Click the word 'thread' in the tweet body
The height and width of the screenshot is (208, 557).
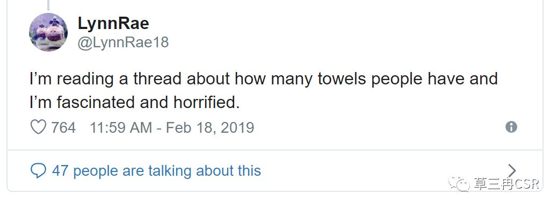click(x=158, y=78)
